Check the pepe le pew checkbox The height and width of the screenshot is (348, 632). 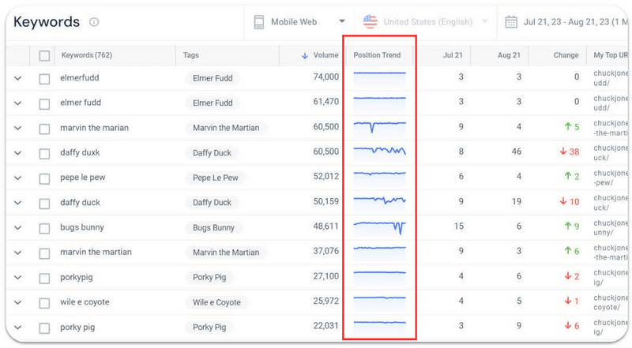(x=44, y=178)
